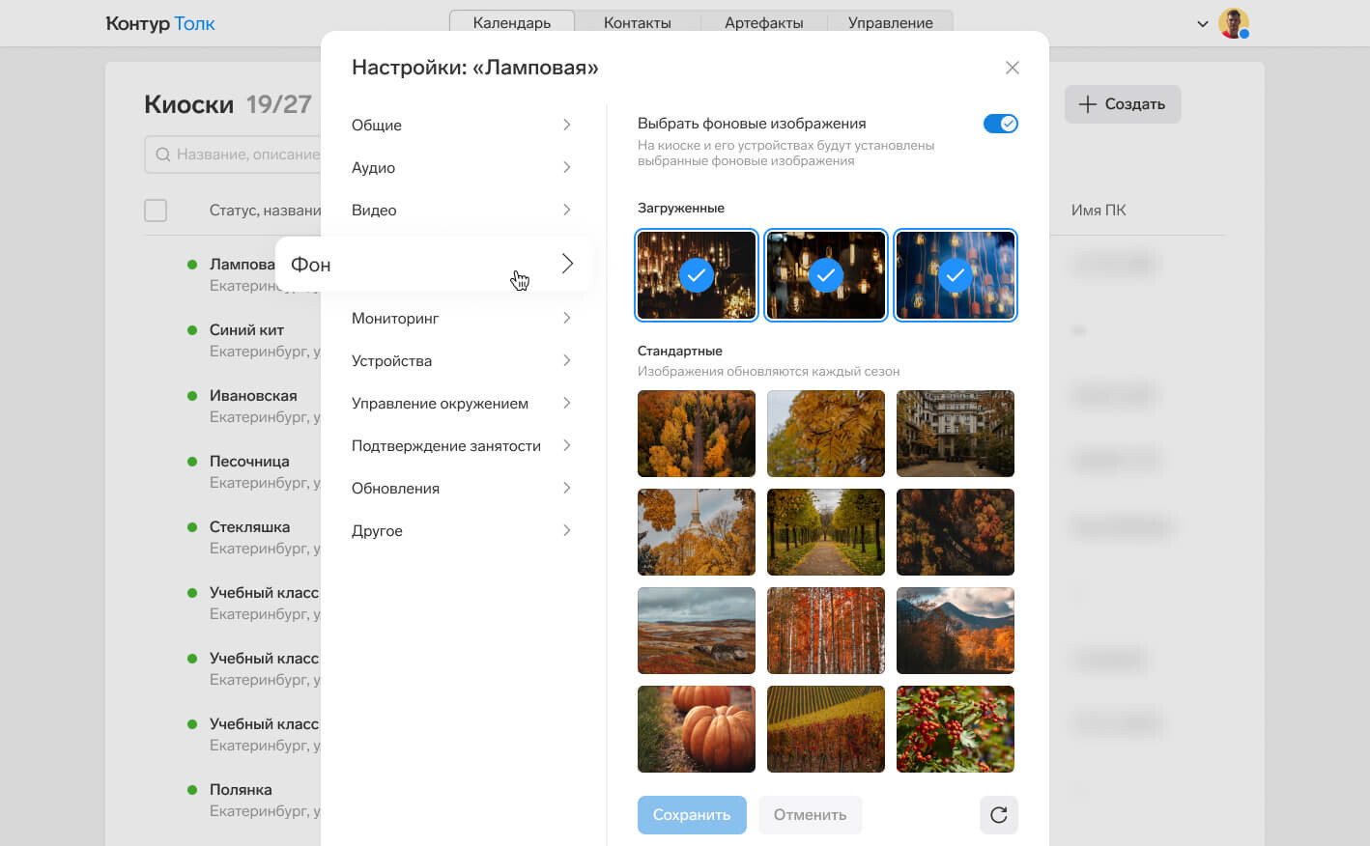The width and height of the screenshot is (1370, 846).
Task: Click the Создать button with plus icon
Action: coord(1122,104)
